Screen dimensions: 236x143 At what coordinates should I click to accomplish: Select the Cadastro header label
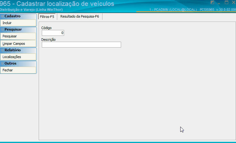[x=12, y=16]
